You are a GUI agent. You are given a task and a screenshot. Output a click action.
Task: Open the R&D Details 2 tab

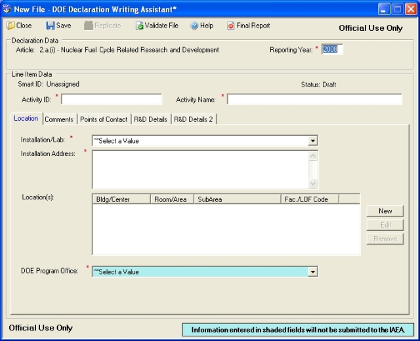pos(194,119)
